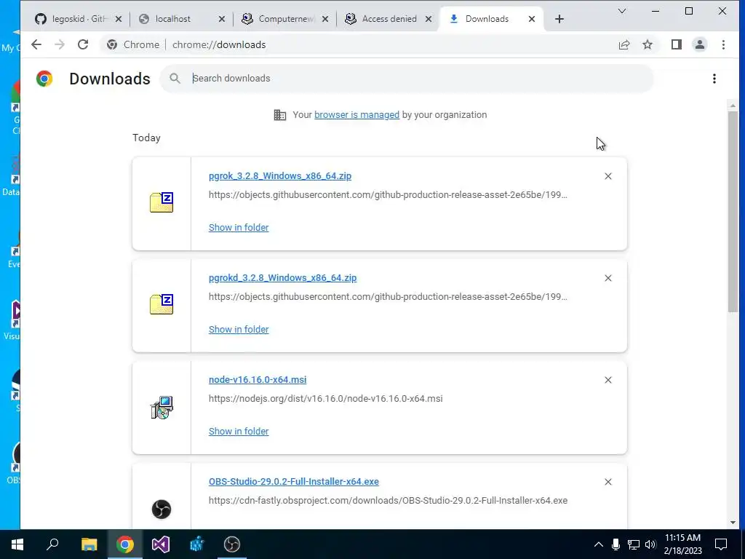Click the Chrome logo beside Downloads heading
Viewport: 745px width, 559px height.
point(44,79)
